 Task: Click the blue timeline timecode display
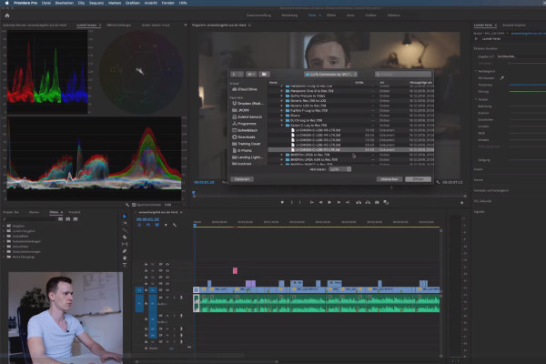(147, 219)
